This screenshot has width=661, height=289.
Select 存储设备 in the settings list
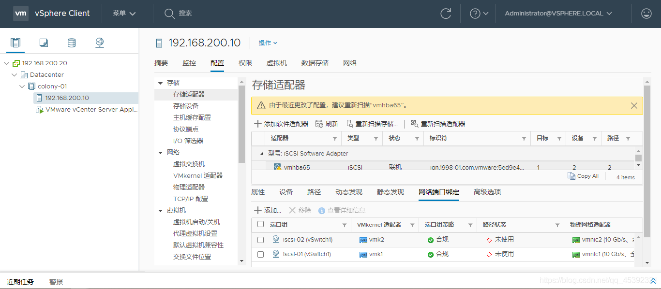coord(186,106)
